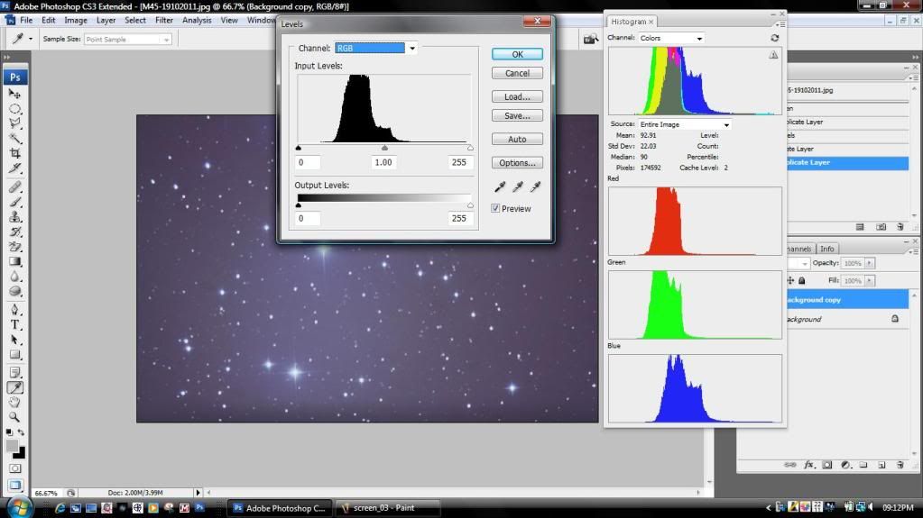Open the File menu

pyautogui.click(x=26, y=20)
